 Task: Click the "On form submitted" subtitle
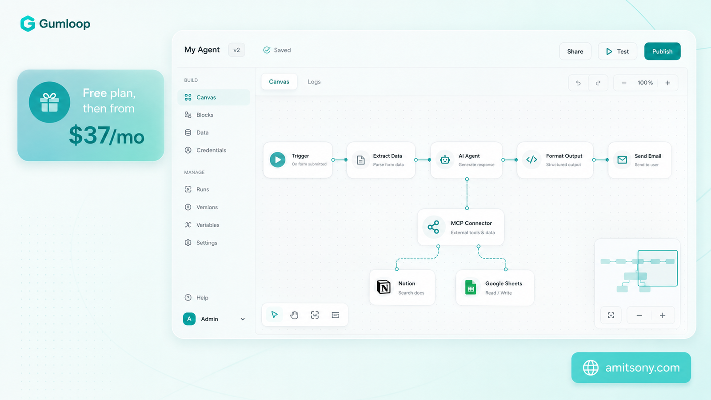(309, 164)
